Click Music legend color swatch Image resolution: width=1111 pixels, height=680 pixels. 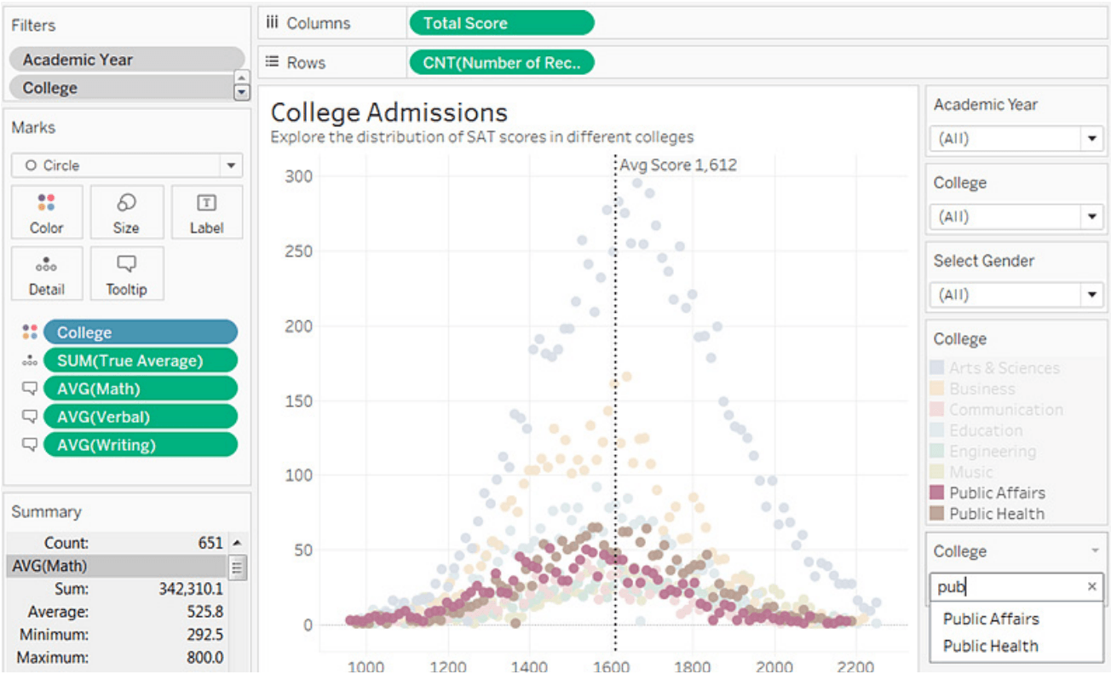click(937, 472)
